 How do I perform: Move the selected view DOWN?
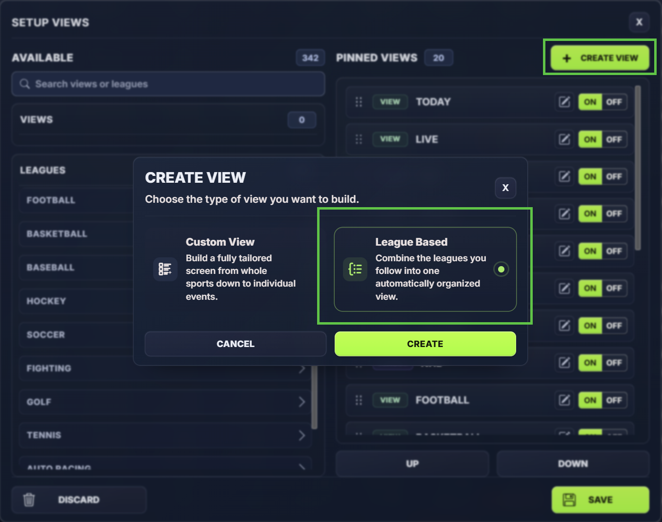[573, 464]
